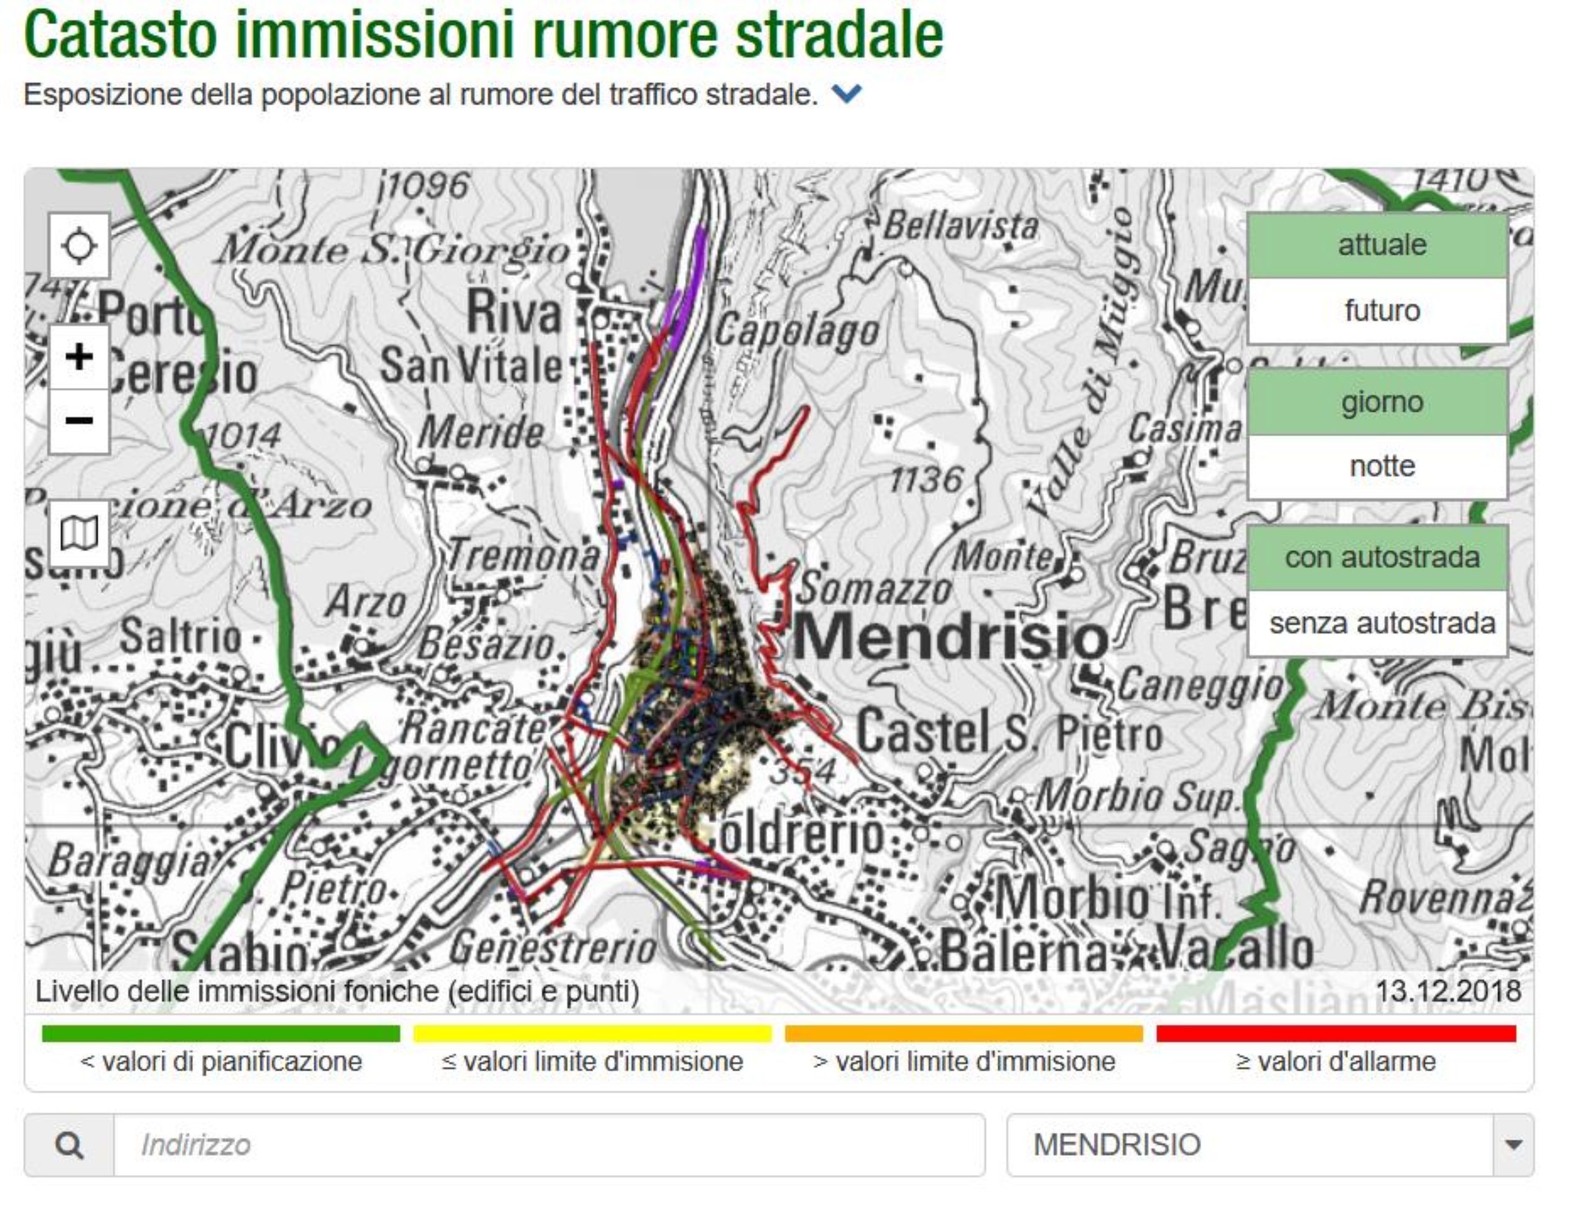This screenshot has width=1589, height=1211.
Task: Click the red alarm values swatch
Action: tap(1335, 1033)
